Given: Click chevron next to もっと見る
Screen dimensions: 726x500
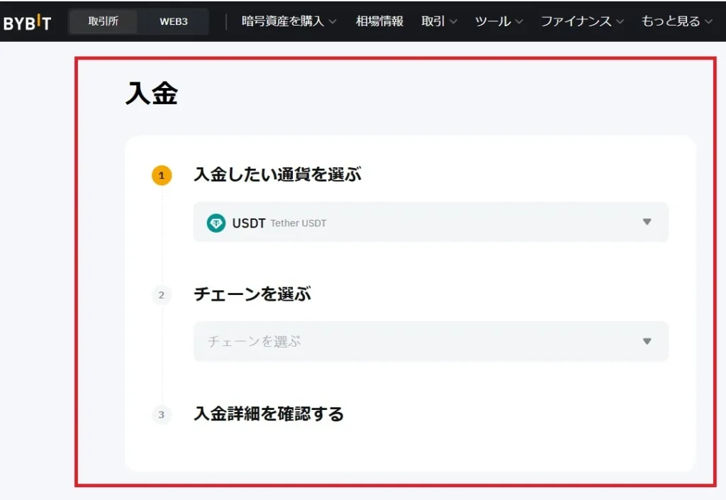Looking at the screenshot, I should 708,21.
